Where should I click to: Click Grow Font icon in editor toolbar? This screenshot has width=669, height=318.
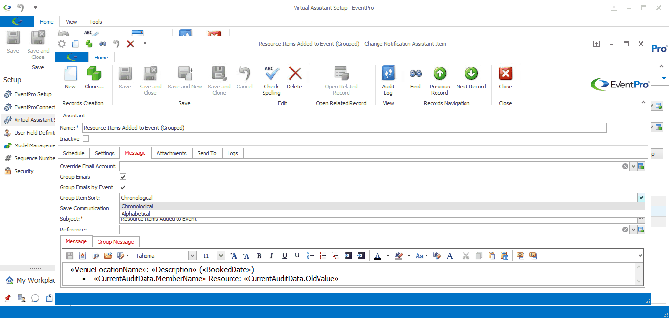click(x=233, y=256)
